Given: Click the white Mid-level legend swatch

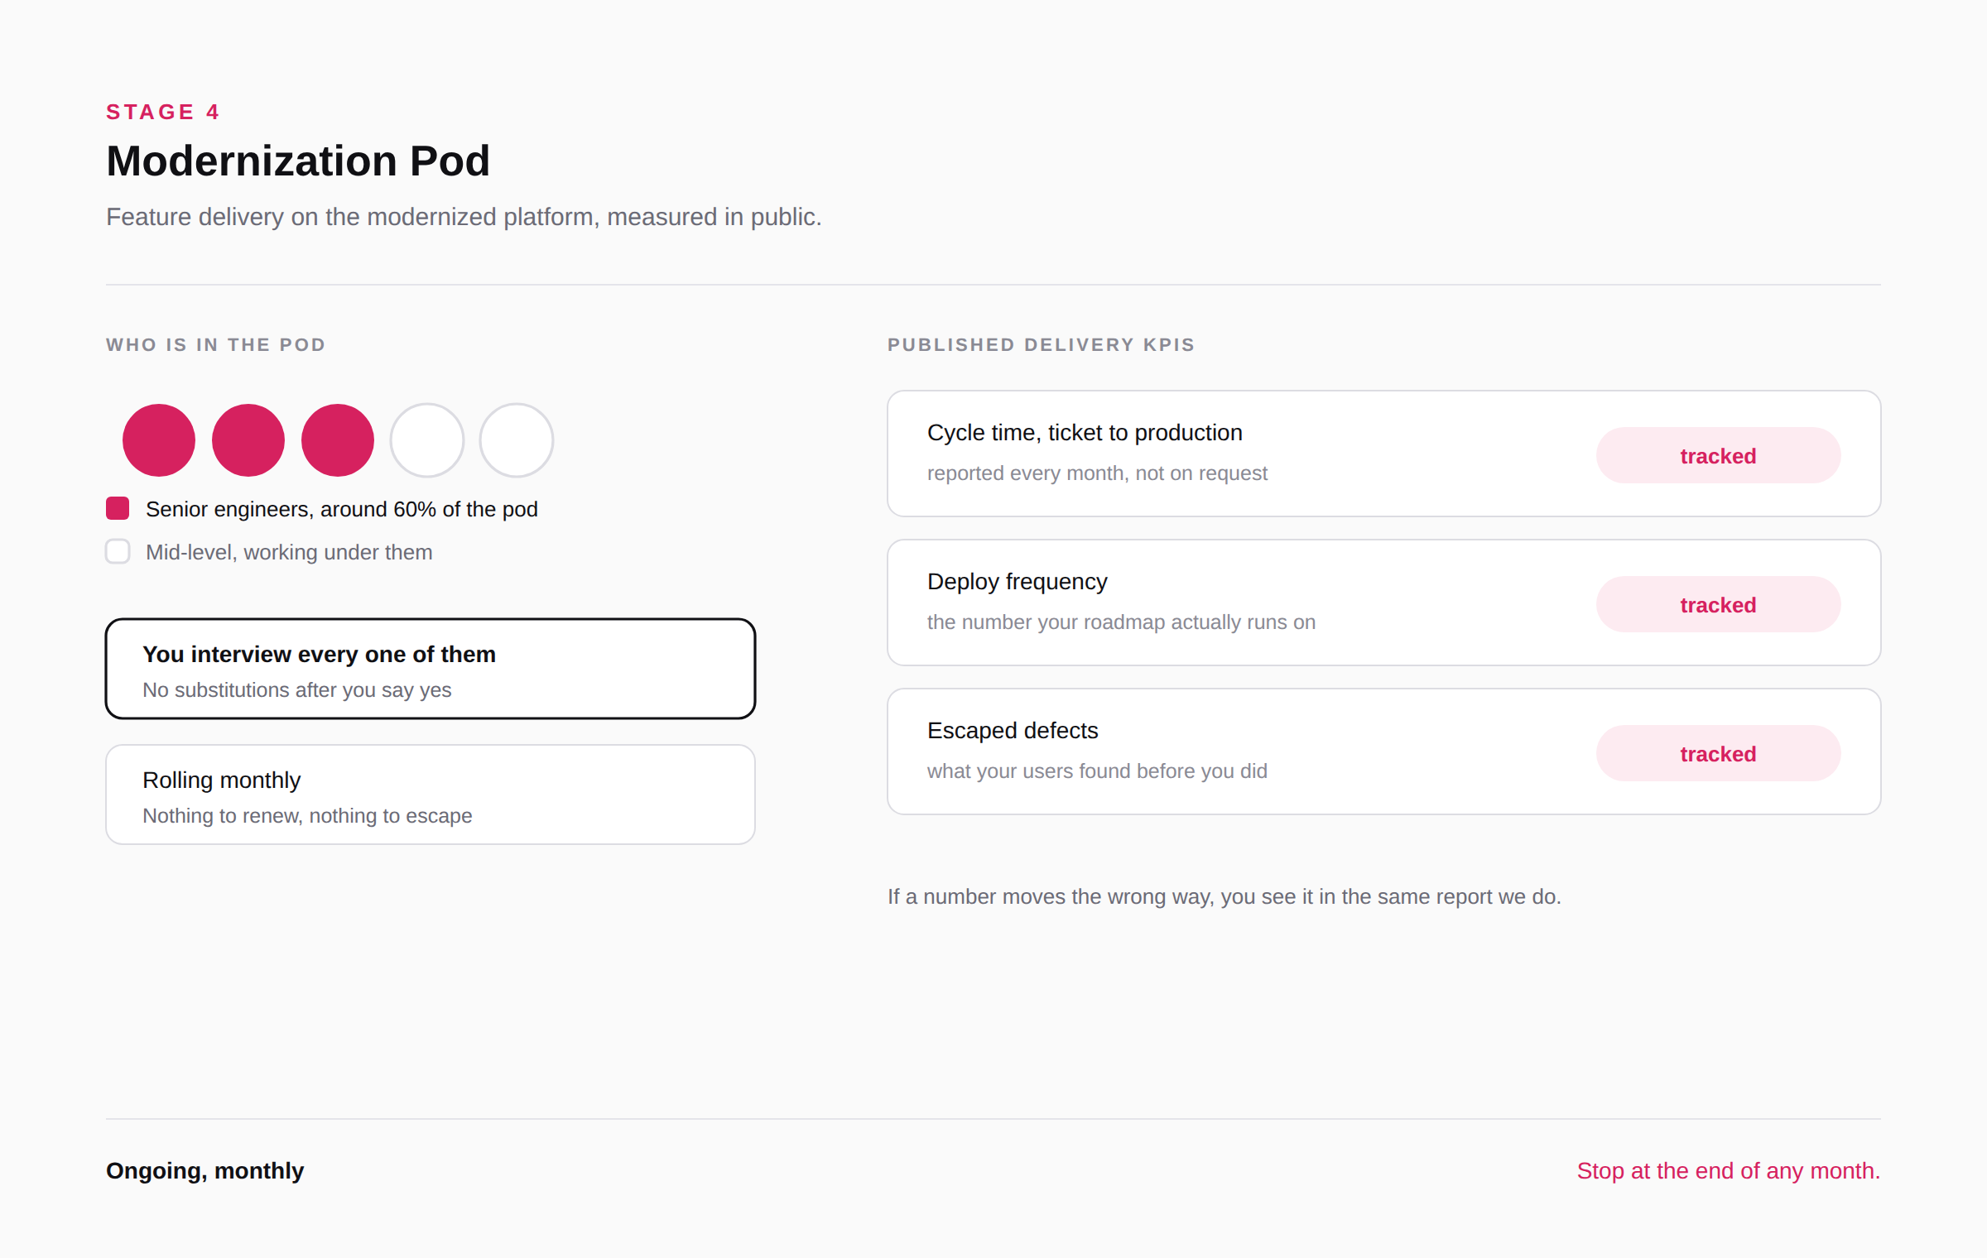Looking at the screenshot, I should (x=118, y=551).
